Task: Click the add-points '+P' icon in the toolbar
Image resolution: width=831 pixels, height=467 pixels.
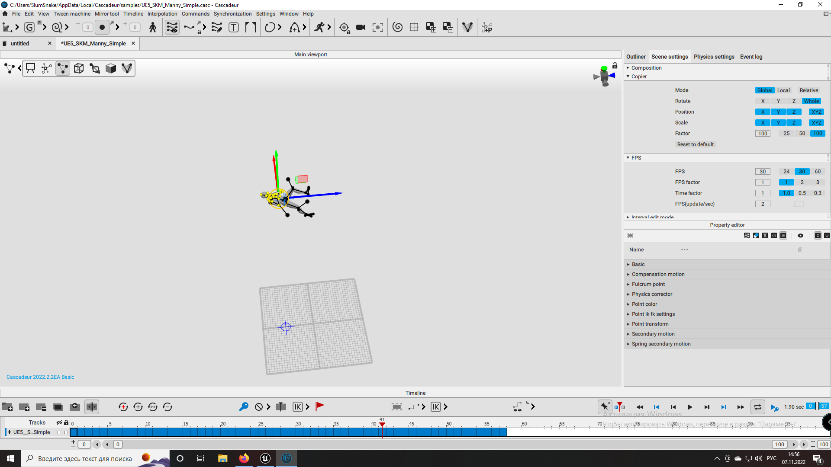Action: [487, 28]
